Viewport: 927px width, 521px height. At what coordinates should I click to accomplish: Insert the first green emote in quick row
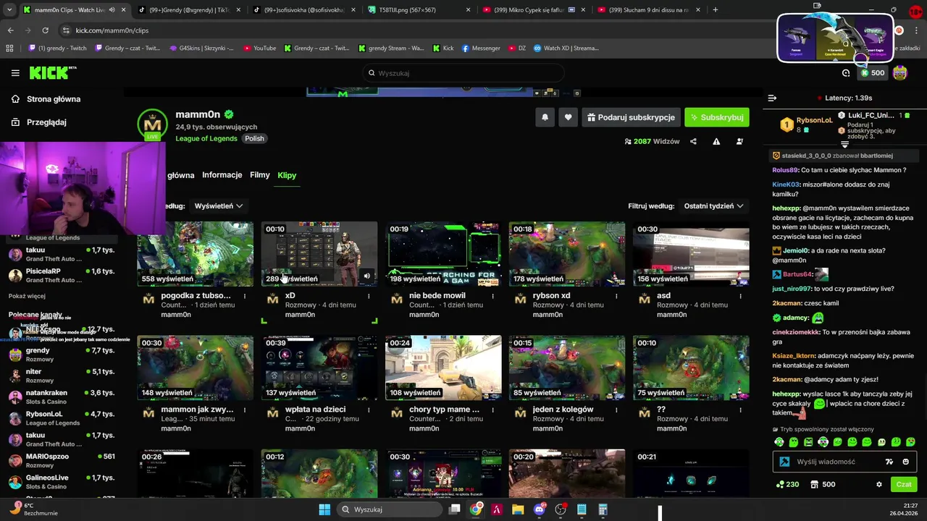click(x=779, y=442)
